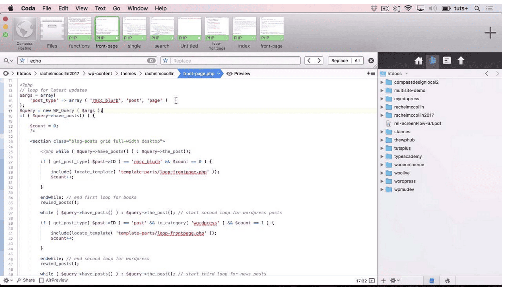Select wp-content in path bar
The height and width of the screenshot is (294, 507).
pyautogui.click(x=100, y=74)
